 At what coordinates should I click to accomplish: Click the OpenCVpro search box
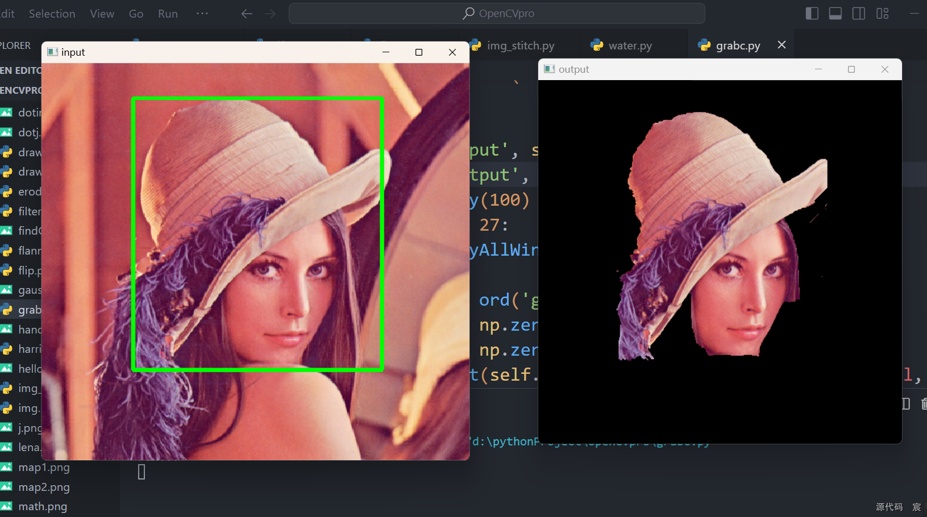[x=497, y=13]
